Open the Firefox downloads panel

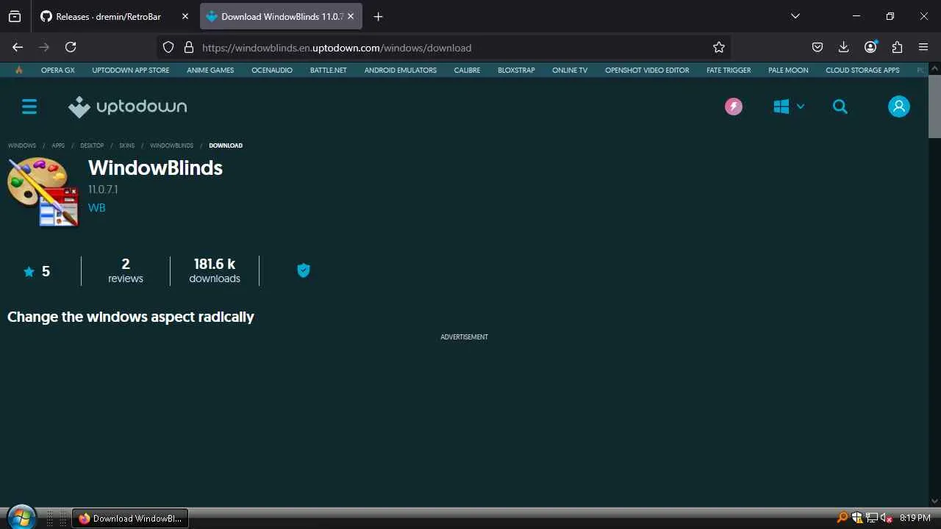click(x=843, y=47)
